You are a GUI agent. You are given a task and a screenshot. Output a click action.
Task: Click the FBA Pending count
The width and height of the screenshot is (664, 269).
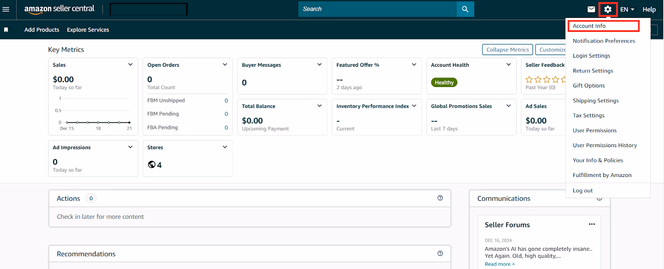pos(226,127)
